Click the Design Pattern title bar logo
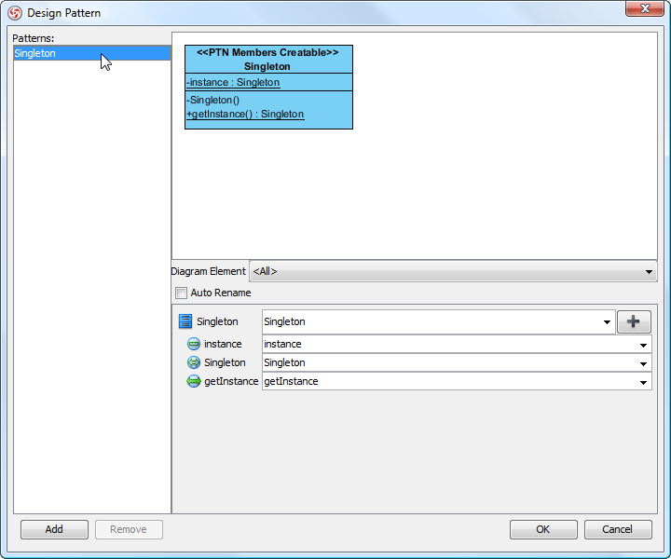The height and width of the screenshot is (559, 671). 15,13
